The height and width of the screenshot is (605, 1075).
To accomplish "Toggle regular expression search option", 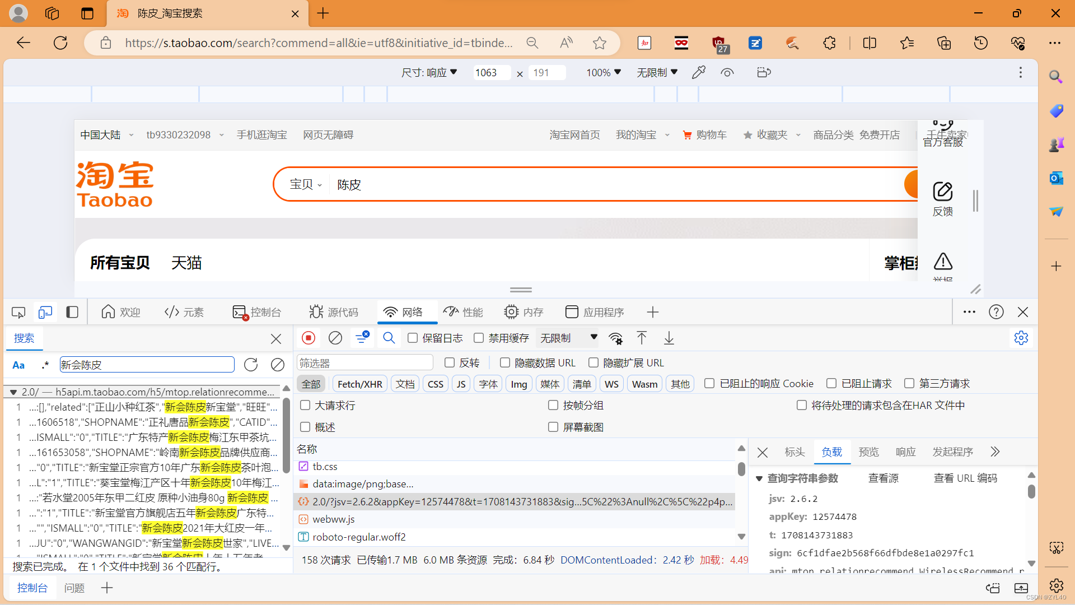I will tap(45, 365).
